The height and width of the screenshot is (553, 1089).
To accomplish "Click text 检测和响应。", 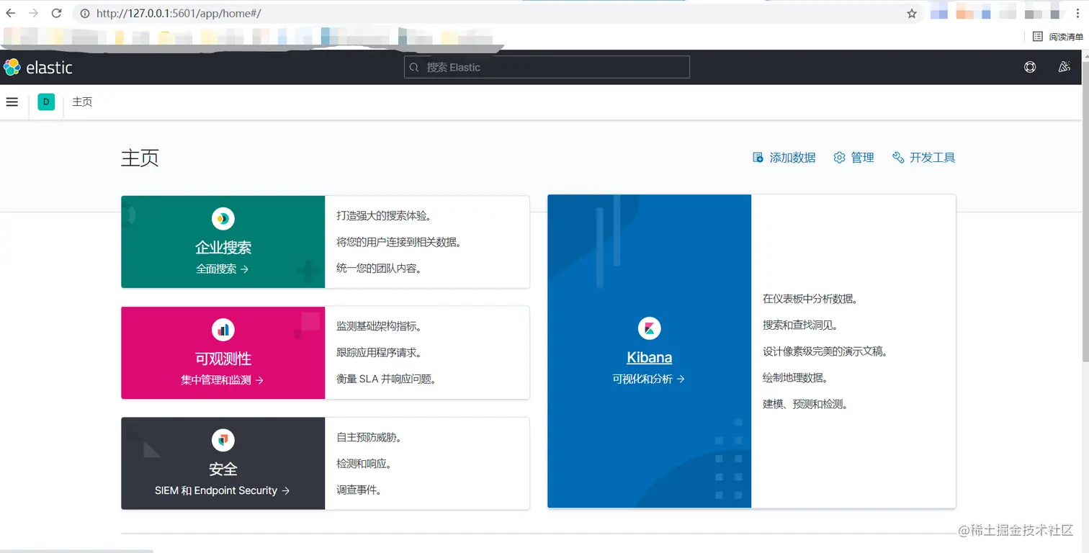I will [364, 464].
